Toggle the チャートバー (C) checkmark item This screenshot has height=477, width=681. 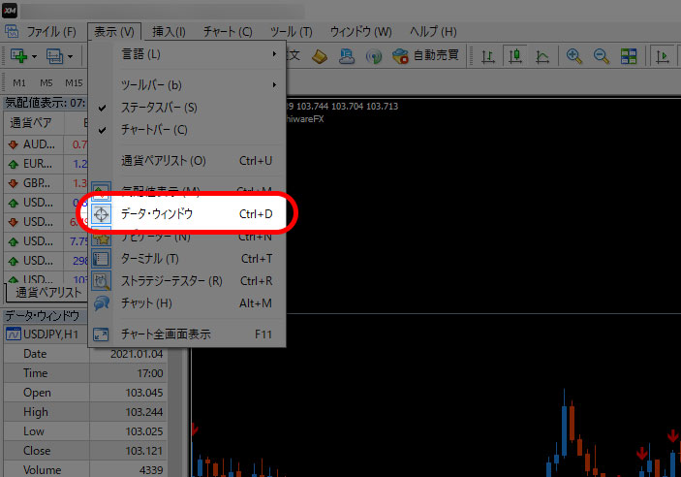coord(155,129)
